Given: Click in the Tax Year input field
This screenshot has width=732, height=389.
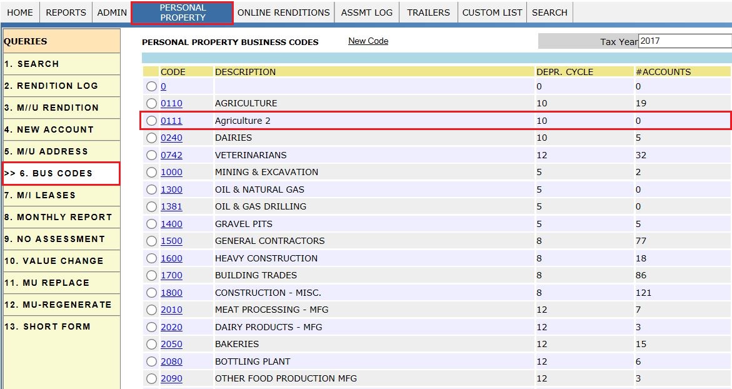Looking at the screenshot, I should pyautogui.click(x=684, y=41).
